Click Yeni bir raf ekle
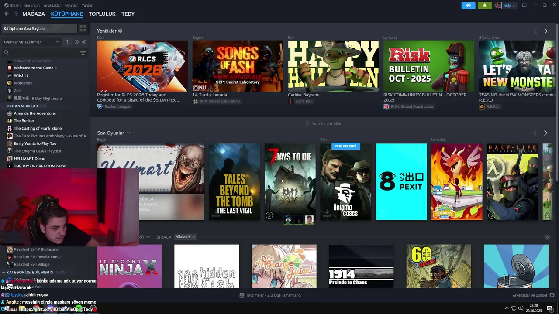The image size is (559, 314). click(323, 123)
